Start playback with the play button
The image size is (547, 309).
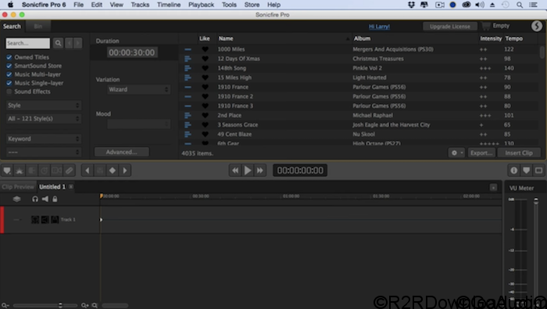click(x=248, y=171)
